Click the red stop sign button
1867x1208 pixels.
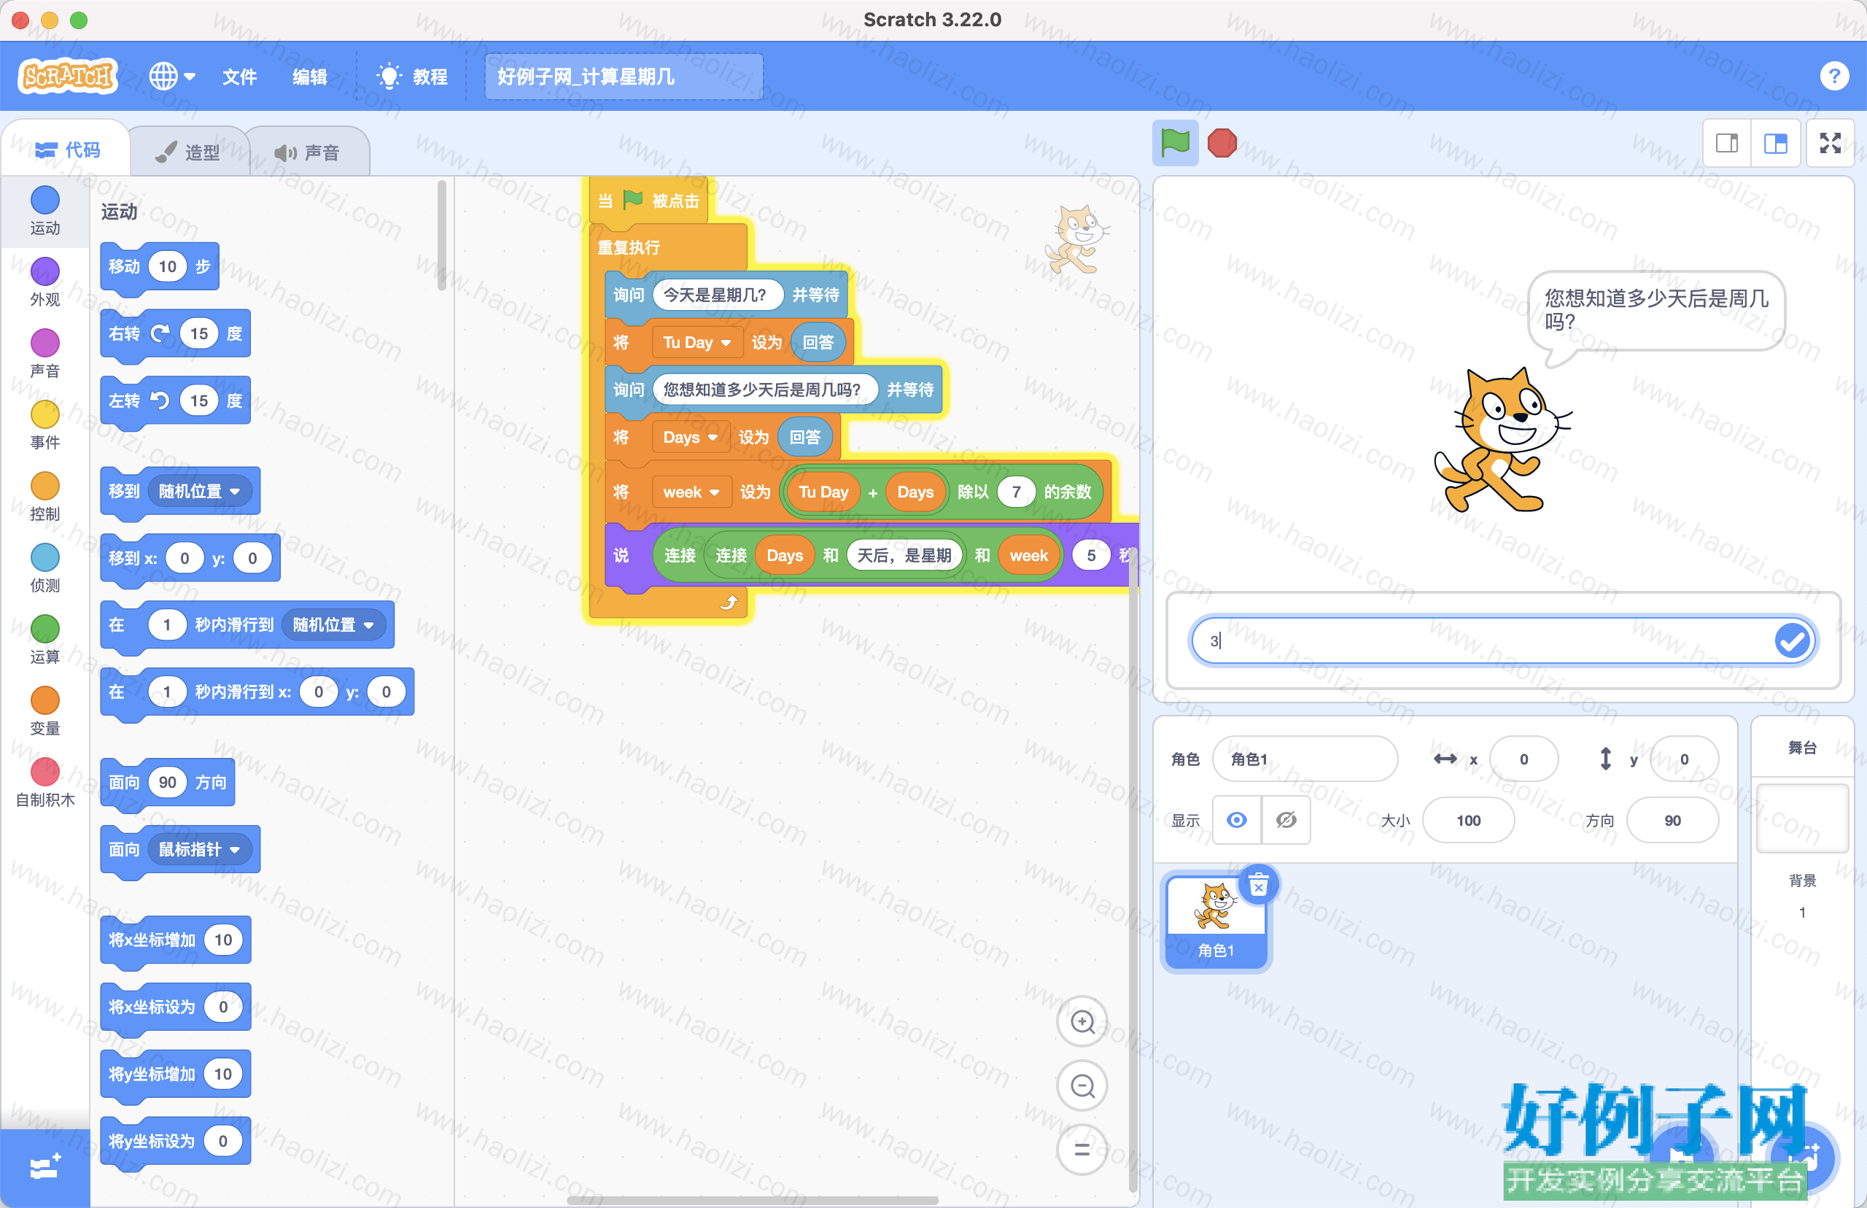tap(1222, 144)
